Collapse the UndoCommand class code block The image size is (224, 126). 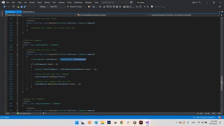17,45
